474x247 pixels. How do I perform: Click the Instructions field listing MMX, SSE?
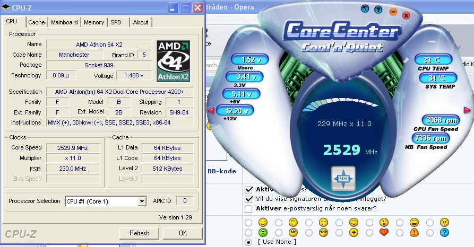coord(119,122)
